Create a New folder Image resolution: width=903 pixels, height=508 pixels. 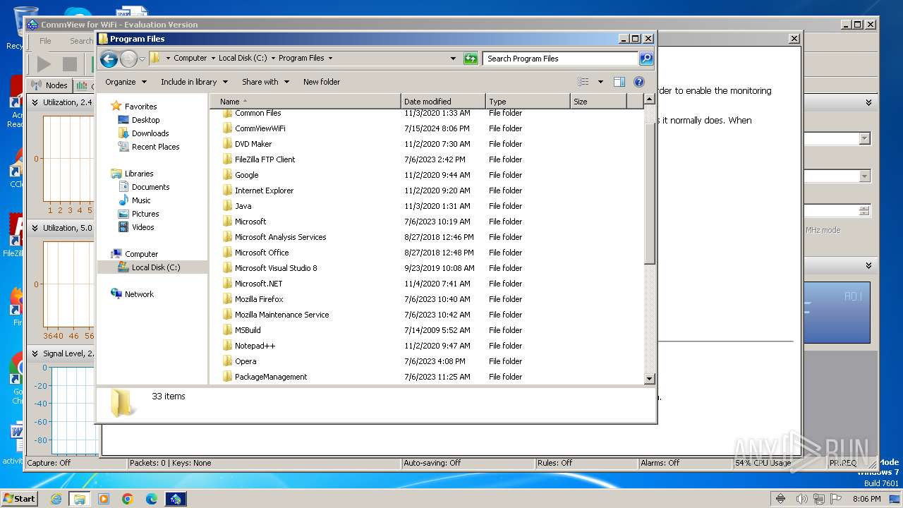click(322, 82)
